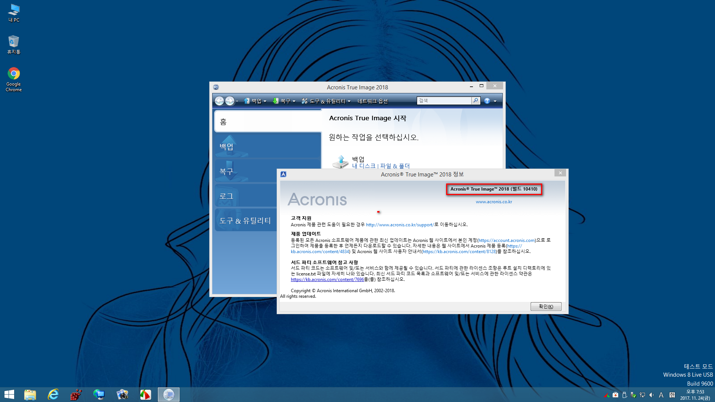Image resolution: width=715 pixels, height=402 pixels.
Task: Open the account.acronis.com link
Action: (507, 240)
